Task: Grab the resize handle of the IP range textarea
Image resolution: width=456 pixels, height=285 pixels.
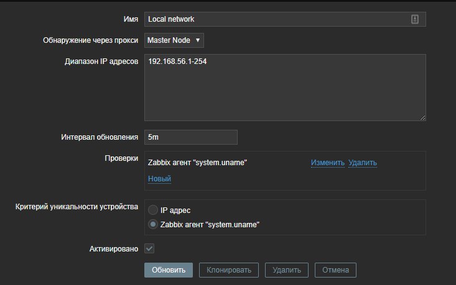Action: [x=422, y=117]
